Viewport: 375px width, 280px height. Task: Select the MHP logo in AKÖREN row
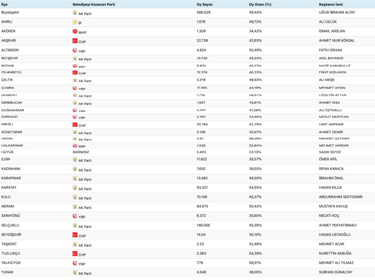point(75,31)
